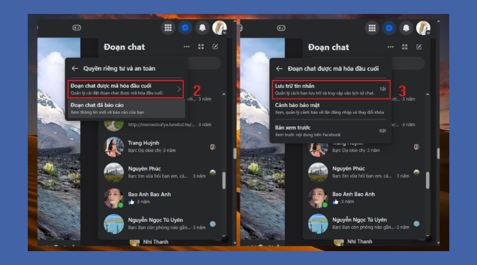Click the back arrow beside Quyền riêng tư và an toàn
This screenshot has height=265, width=477.
pyautogui.click(x=75, y=68)
